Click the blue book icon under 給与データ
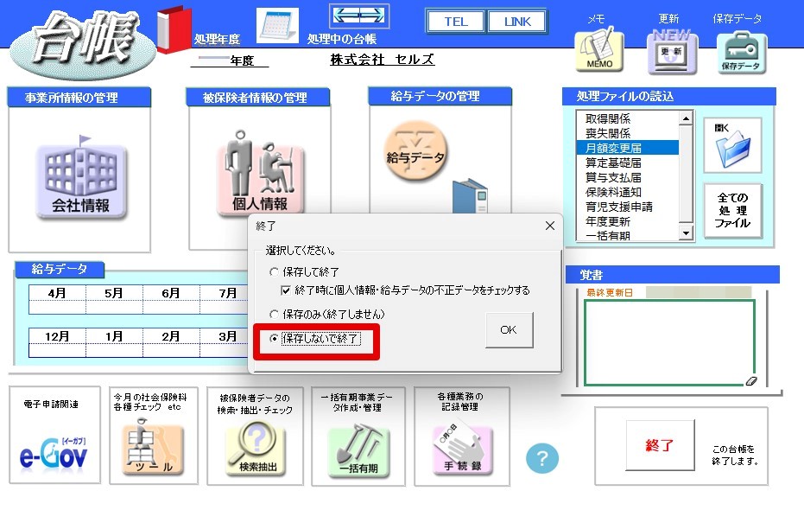The width and height of the screenshot is (804, 510). (x=470, y=196)
